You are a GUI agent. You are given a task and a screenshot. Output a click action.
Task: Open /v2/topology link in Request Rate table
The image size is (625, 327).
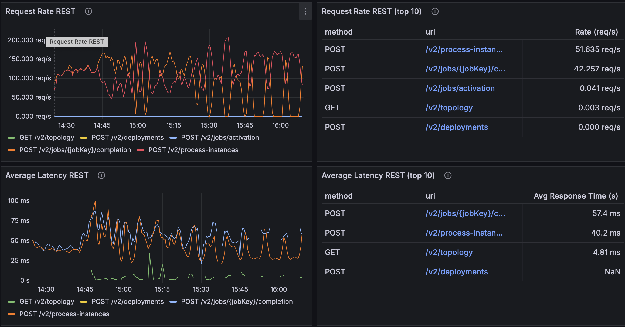[449, 108]
